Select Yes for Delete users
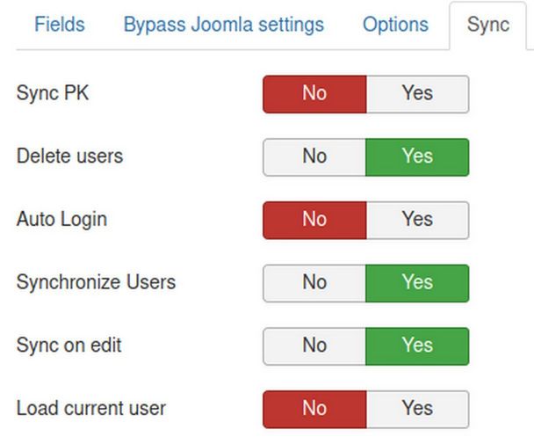 (x=417, y=156)
